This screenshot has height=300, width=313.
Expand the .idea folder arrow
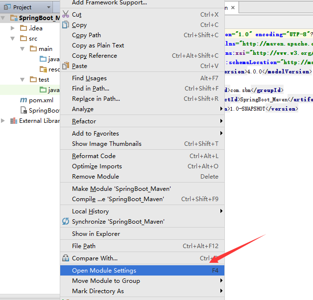point(12,28)
